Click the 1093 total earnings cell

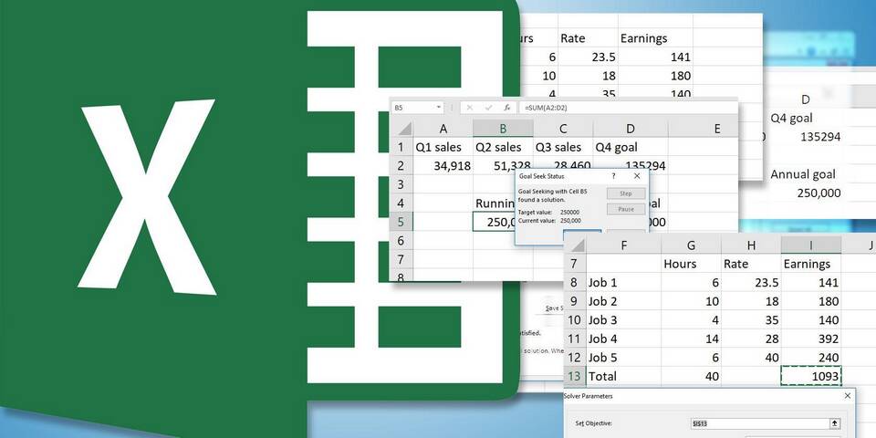pyautogui.click(x=810, y=376)
